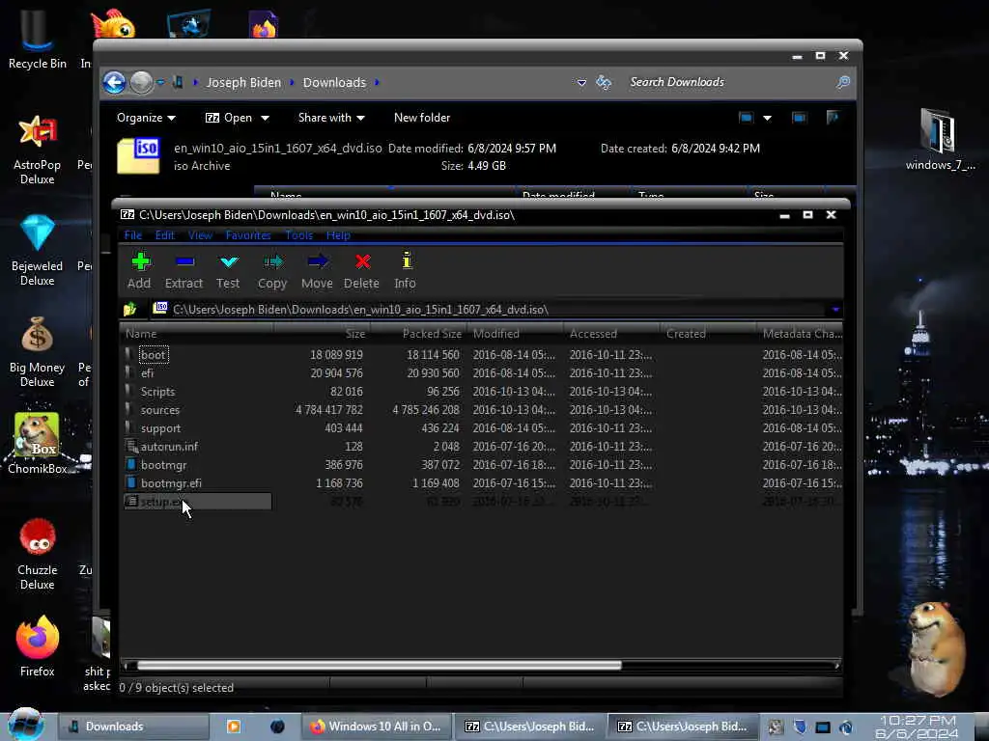Open Chuzzle Deluxe desktop icon

click(38, 555)
